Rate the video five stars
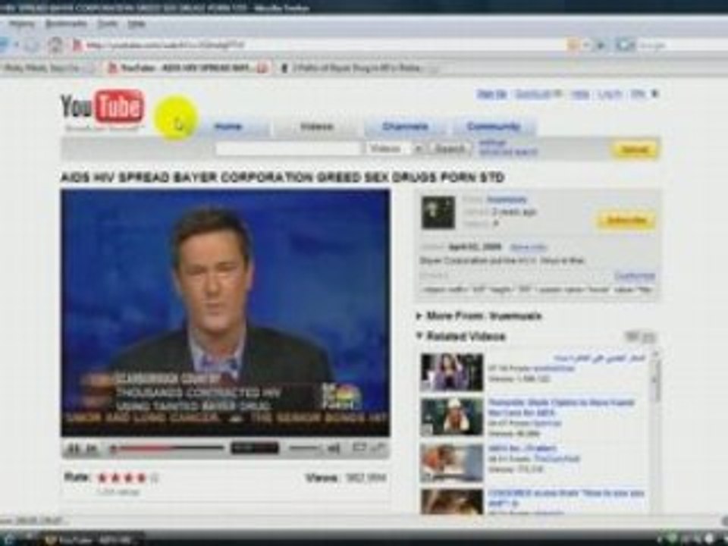The image size is (728, 546). [x=155, y=478]
